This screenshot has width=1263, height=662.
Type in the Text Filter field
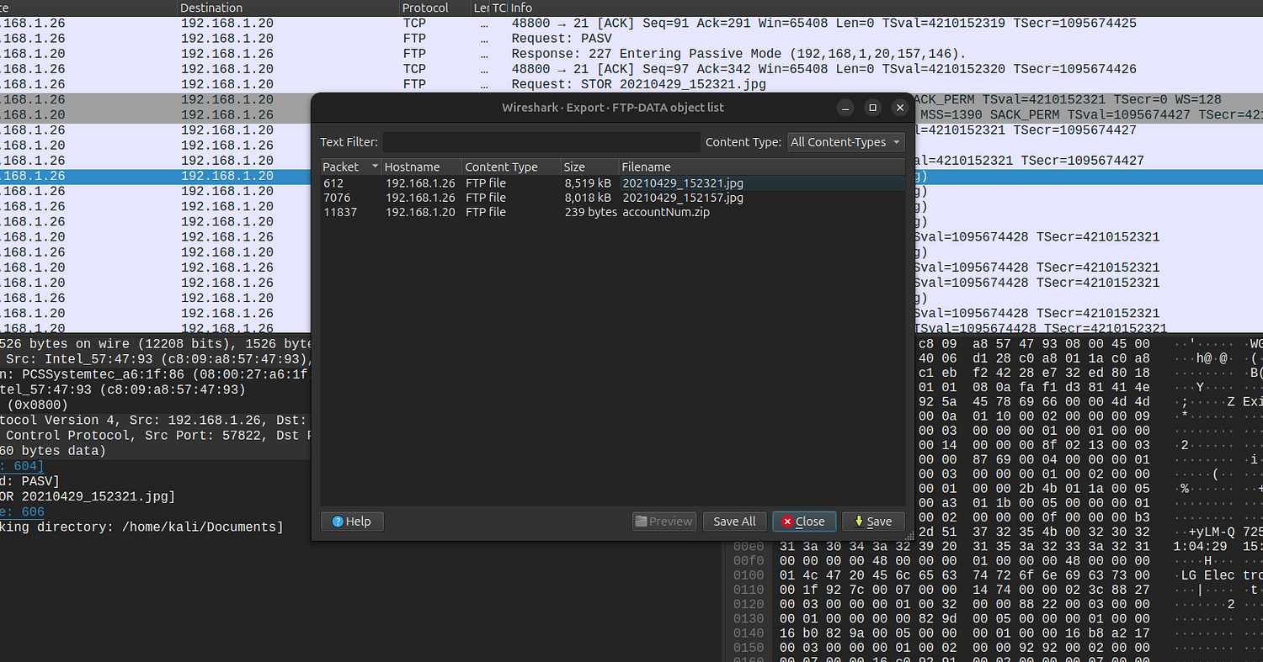pos(541,142)
